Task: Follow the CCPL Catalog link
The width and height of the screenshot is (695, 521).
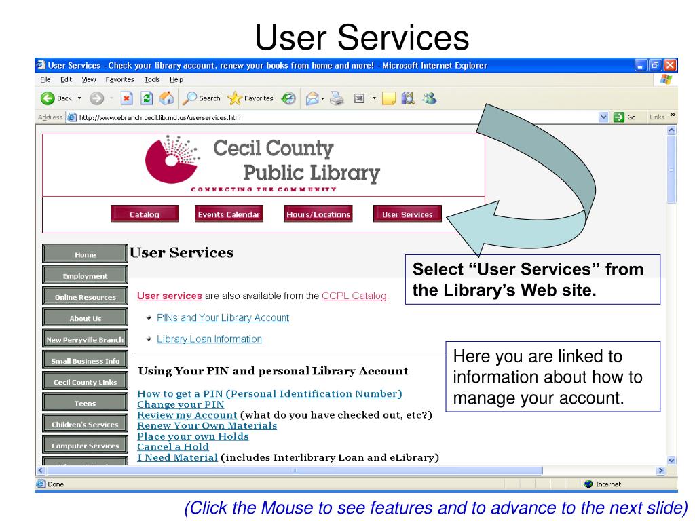Action: pyautogui.click(x=354, y=296)
